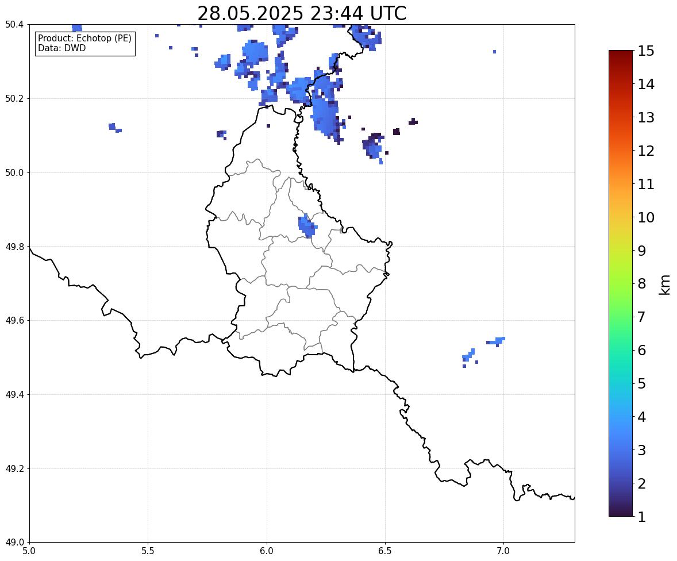This screenshot has width=677, height=561.
Task: Click the title '28.05.2025 23:44 UTC'
Action: 302,13
